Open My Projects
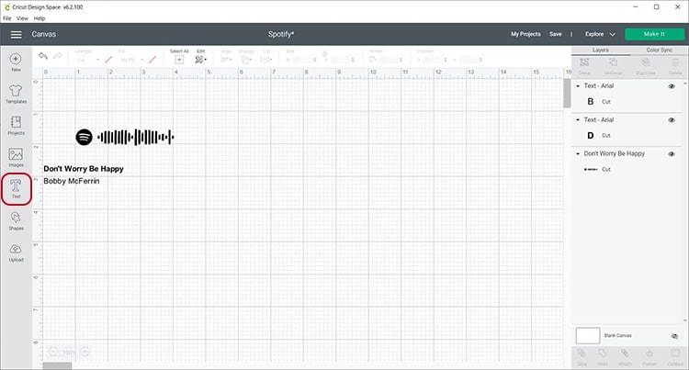689x370 pixels. [x=525, y=34]
